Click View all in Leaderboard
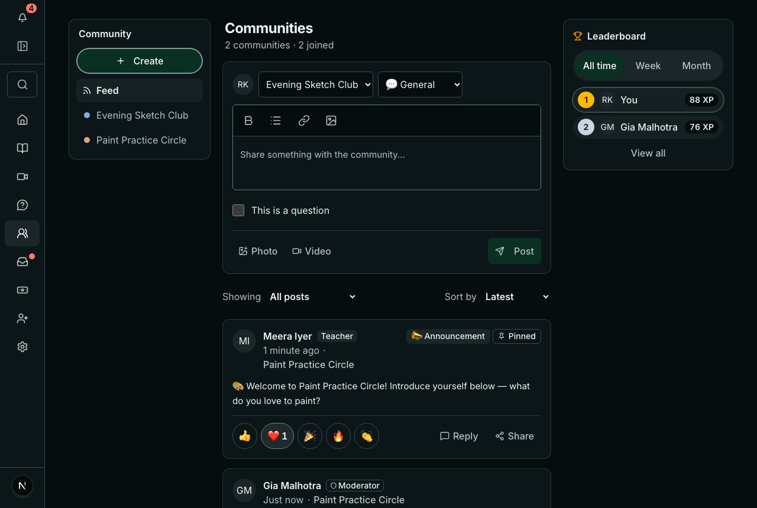The width and height of the screenshot is (757, 508). [x=648, y=153]
